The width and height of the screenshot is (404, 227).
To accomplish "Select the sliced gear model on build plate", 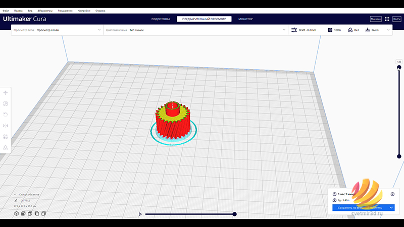I will pyautogui.click(x=173, y=122).
